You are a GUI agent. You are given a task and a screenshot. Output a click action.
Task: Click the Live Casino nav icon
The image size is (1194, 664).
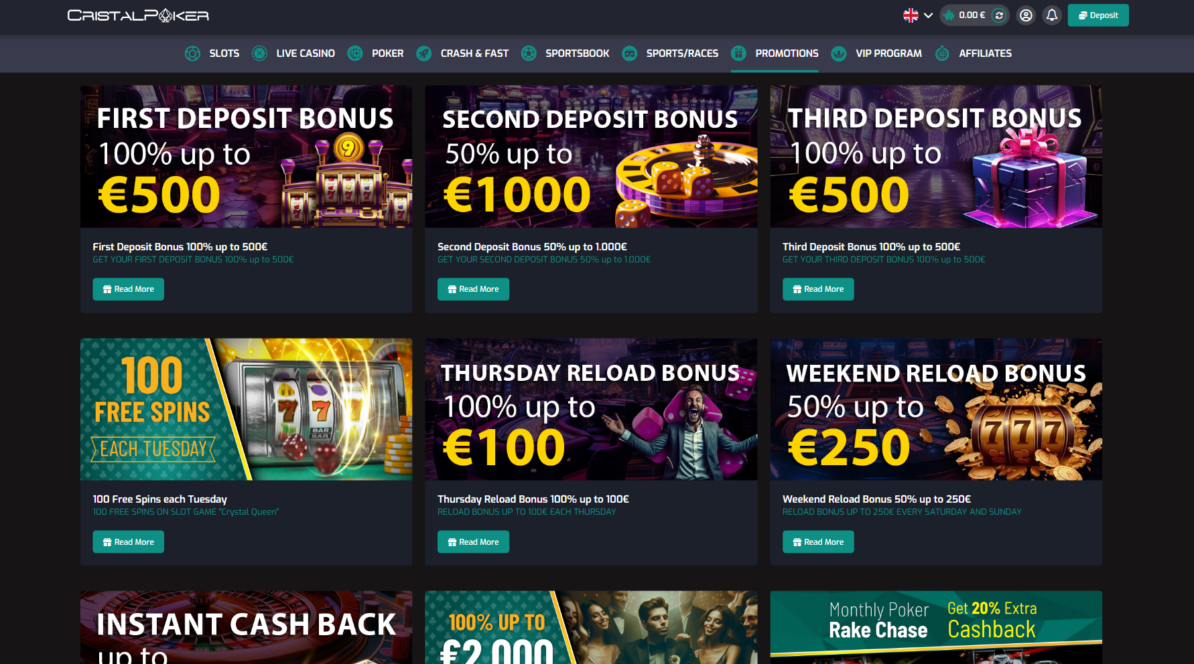259,54
